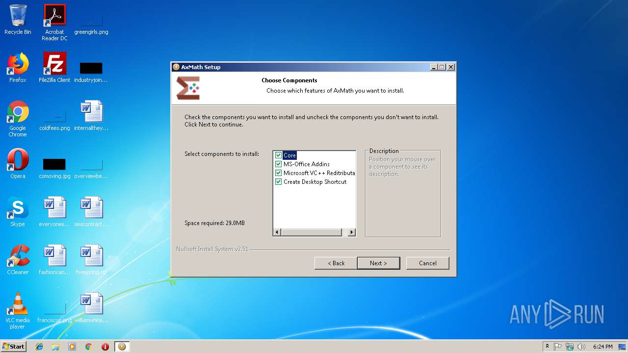
Task: Select comoving.jpg desktop file
Action: tap(54, 168)
